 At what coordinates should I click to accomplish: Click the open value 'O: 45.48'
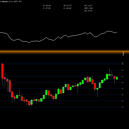click(x=47, y=6)
